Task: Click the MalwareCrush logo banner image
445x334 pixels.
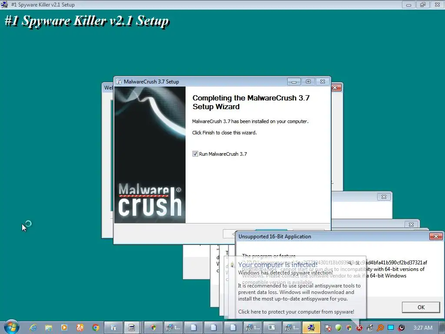Action: (150, 155)
